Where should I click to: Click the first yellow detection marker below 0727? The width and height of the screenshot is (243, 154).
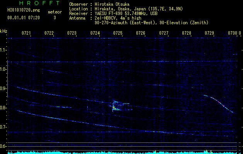155,152
